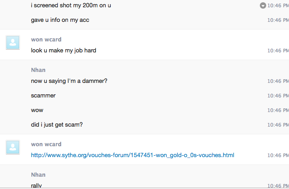
Task: Click the first 'won wcard' sender name
Action: point(46,40)
